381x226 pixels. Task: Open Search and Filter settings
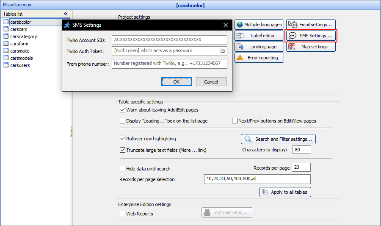pyautogui.click(x=278, y=139)
